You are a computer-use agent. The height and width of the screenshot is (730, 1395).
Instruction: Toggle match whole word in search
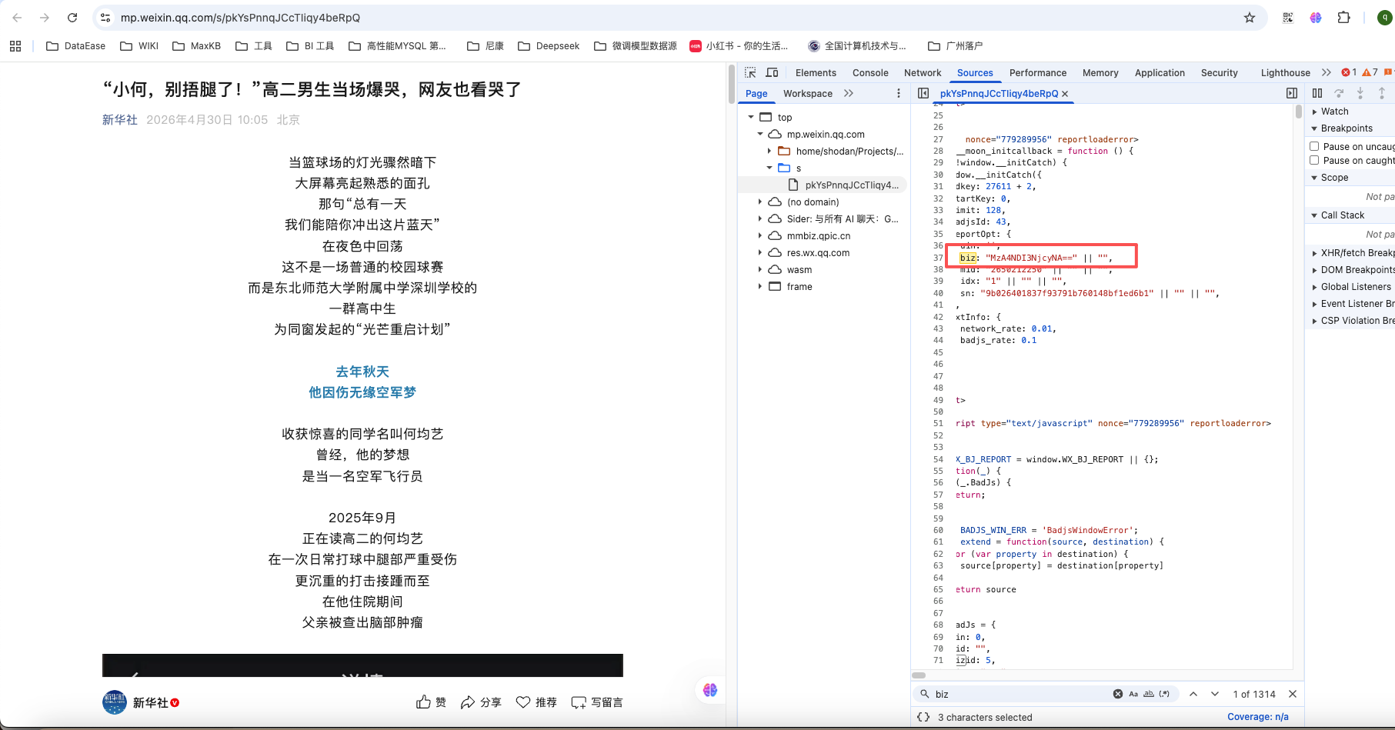point(1149,694)
